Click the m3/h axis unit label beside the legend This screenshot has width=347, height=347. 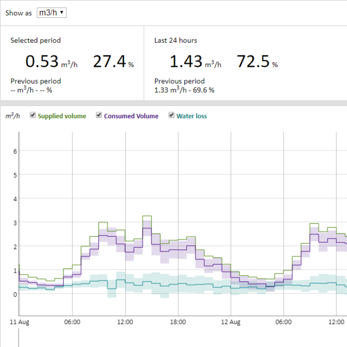[x=12, y=116]
